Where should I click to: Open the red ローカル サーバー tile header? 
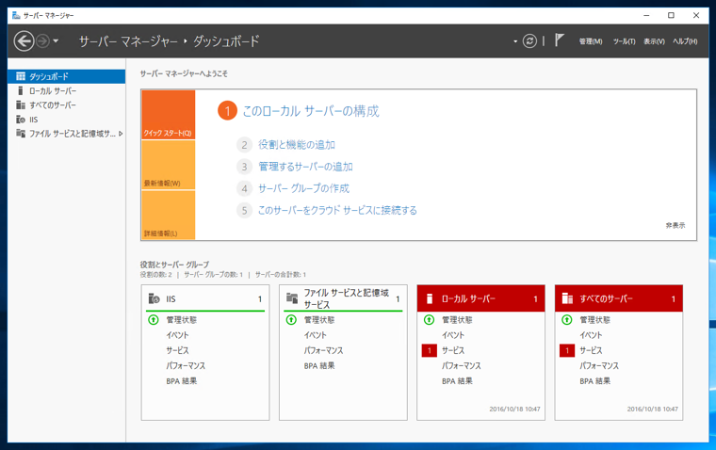coord(480,298)
